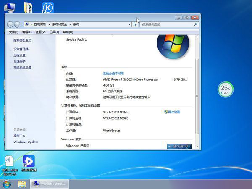This screenshot has height=189, width=252.
Task: Select the AMD Ryzen 7 5800X processor text
Action: [131, 79]
